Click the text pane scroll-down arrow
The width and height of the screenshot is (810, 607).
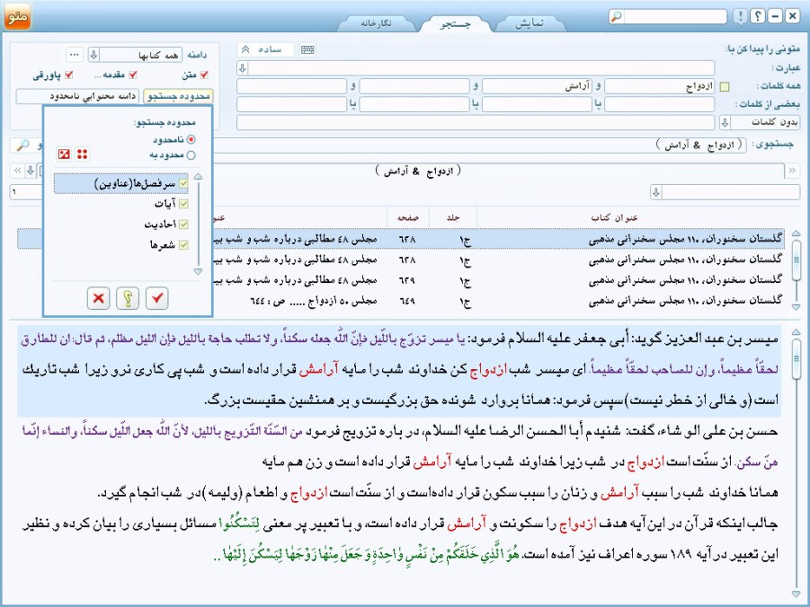(x=796, y=594)
